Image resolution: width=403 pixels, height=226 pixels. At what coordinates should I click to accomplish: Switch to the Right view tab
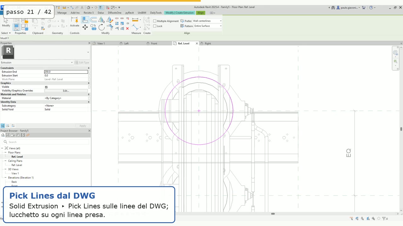coord(208,43)
